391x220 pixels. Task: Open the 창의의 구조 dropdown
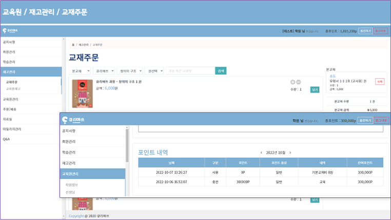point(129,71)
